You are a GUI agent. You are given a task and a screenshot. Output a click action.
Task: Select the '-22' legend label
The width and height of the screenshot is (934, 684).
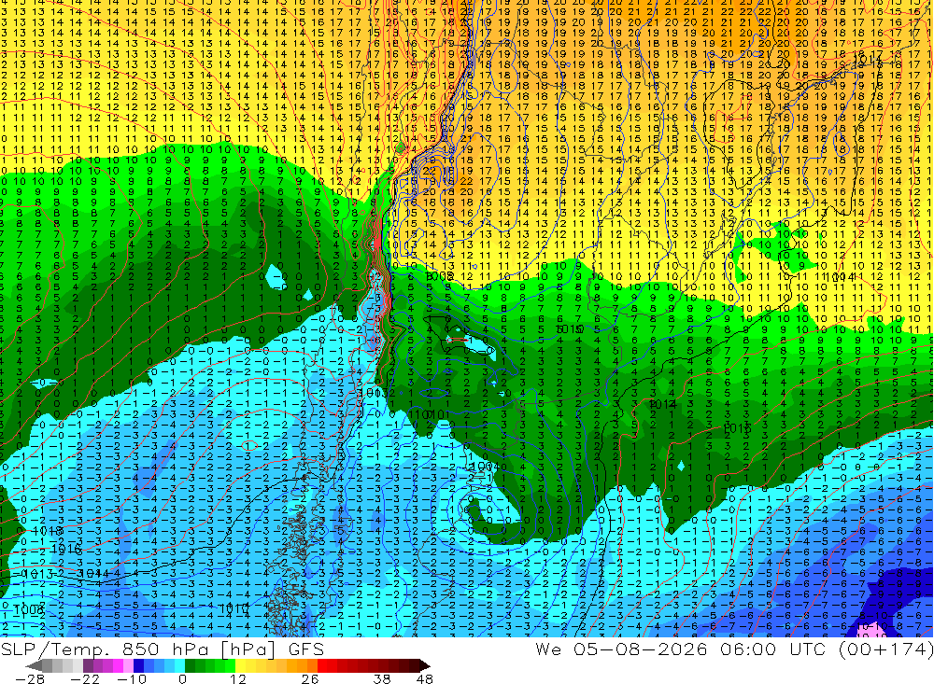85,678
